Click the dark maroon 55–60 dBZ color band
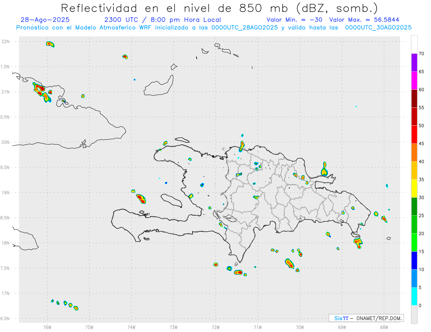The height and width of the screenshot is (332, 431). pyautogui.click(x=414, y=98)
